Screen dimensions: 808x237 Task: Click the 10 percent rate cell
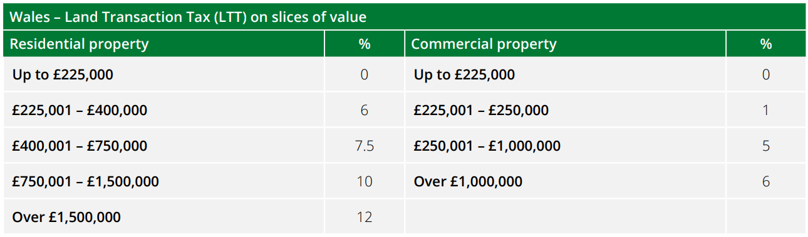click(364, 182)
